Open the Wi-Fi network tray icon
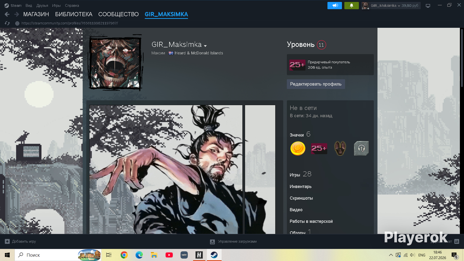This screenshot has height=261, width=464. tap(406, 255)
